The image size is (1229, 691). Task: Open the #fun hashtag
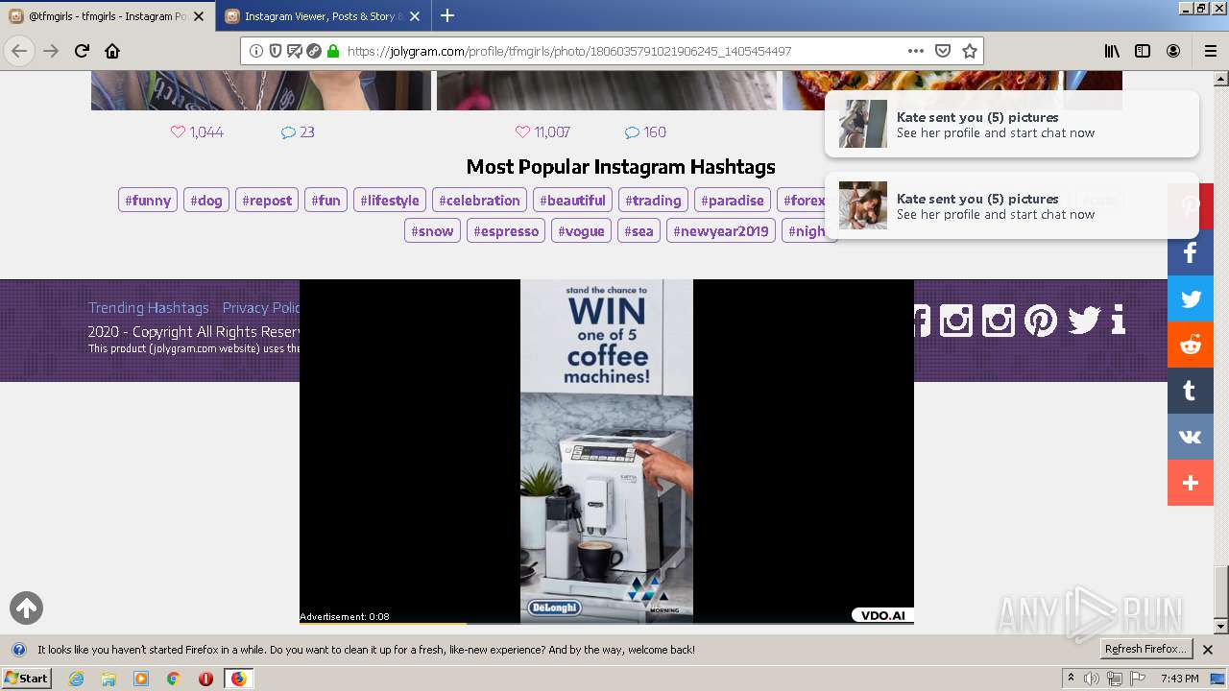[325, 200]
